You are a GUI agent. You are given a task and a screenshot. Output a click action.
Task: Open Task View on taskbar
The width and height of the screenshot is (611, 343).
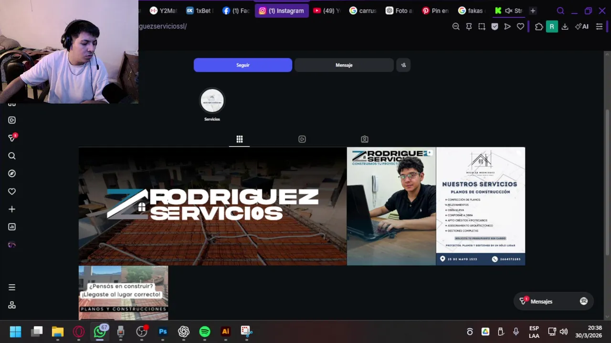(x=37, y=332)
